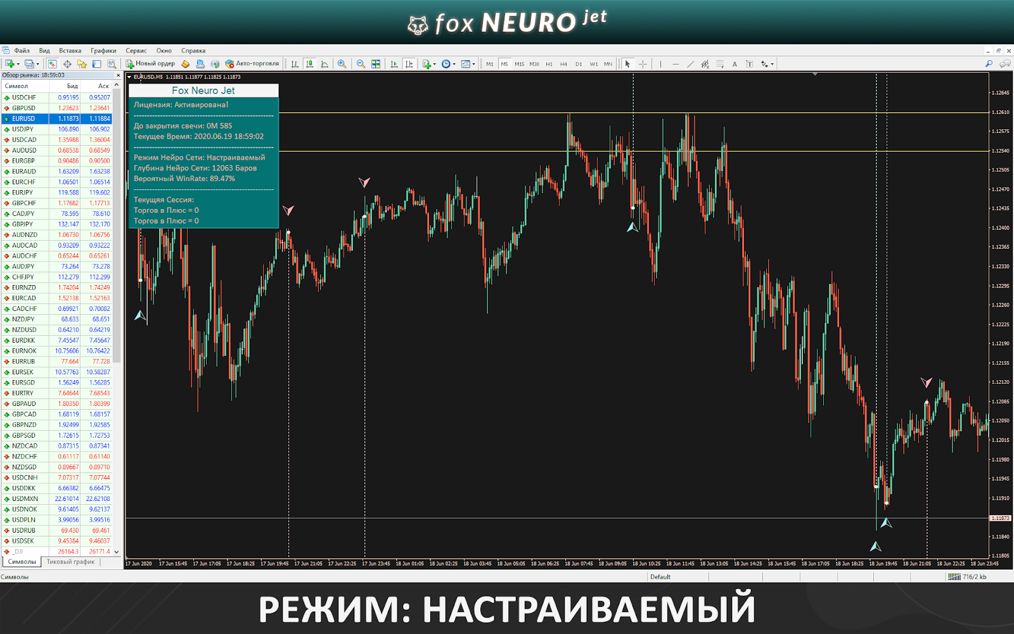Click the Символ column header
Viewport: 1014px width, 634px height.
pyautogui.click(x=25, y=86)
